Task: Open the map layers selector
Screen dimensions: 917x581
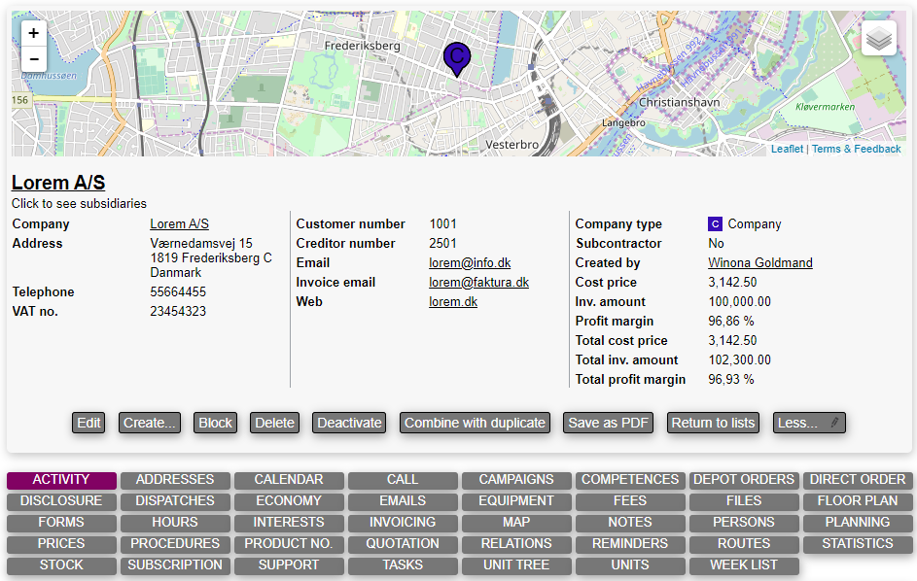Action: point(878,39)
